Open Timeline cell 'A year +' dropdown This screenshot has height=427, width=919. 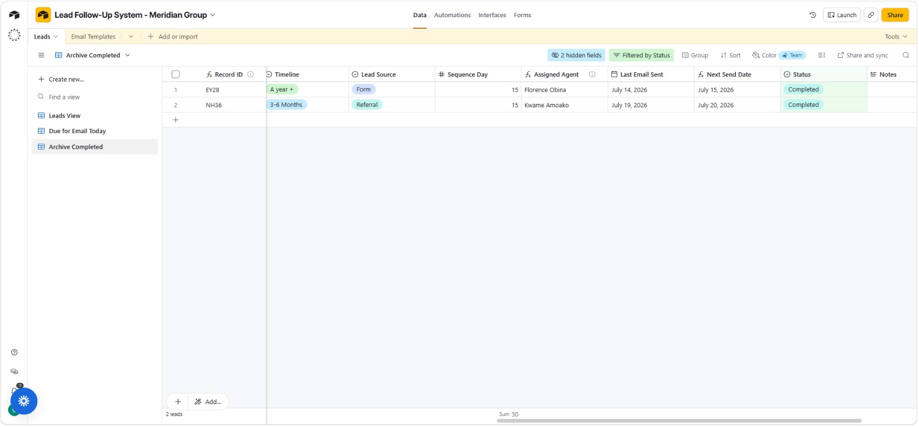tap(307, 90)
